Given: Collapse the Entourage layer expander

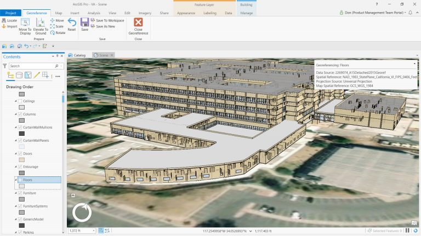Looking at the screenshot, I should [15, 167].
